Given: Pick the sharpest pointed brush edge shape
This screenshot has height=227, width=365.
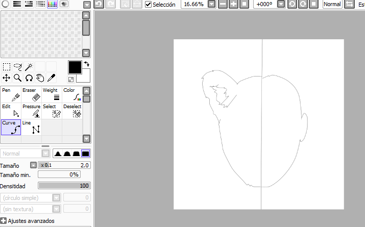Looking at the screenshot, I should pyautogui.click(x=58, y=154).
